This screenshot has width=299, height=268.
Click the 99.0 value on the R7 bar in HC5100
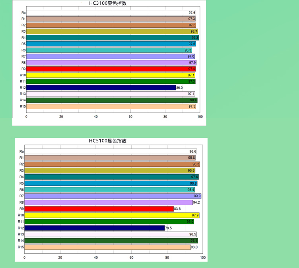[x=197, y=196]
